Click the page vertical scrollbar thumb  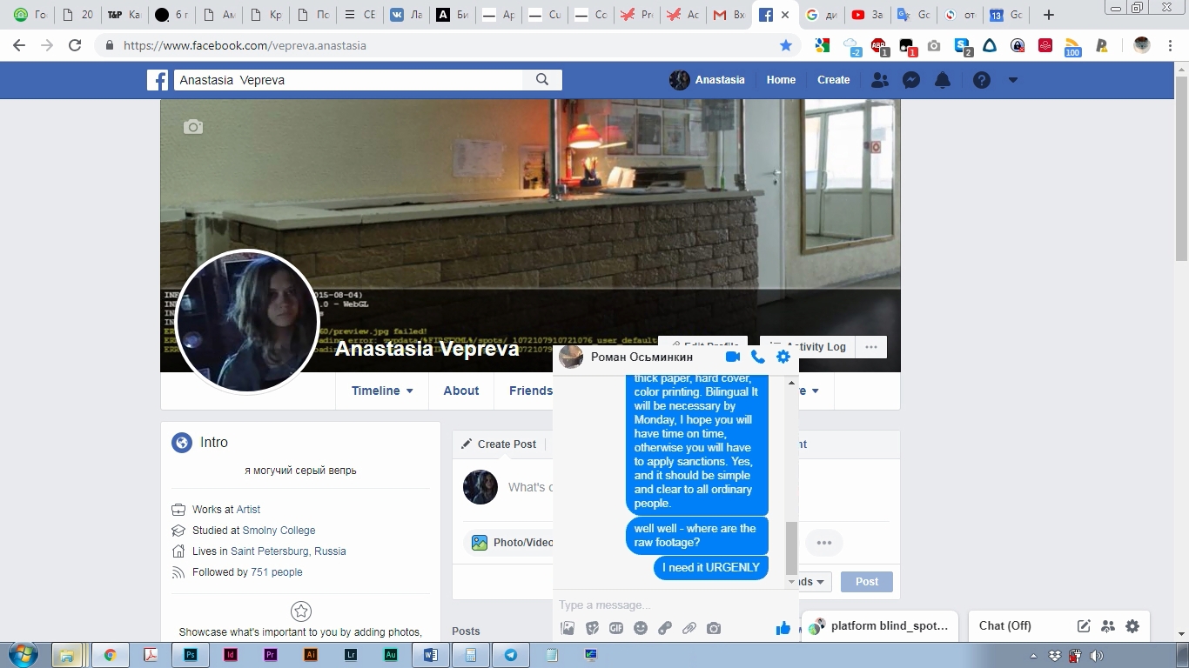[1181, 167]
